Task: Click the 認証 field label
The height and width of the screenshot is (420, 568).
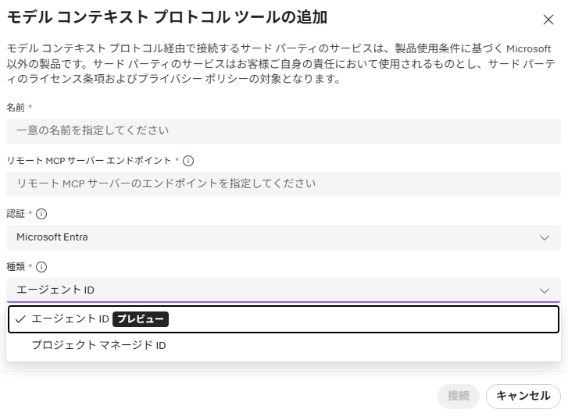Action: click(16, 214)
